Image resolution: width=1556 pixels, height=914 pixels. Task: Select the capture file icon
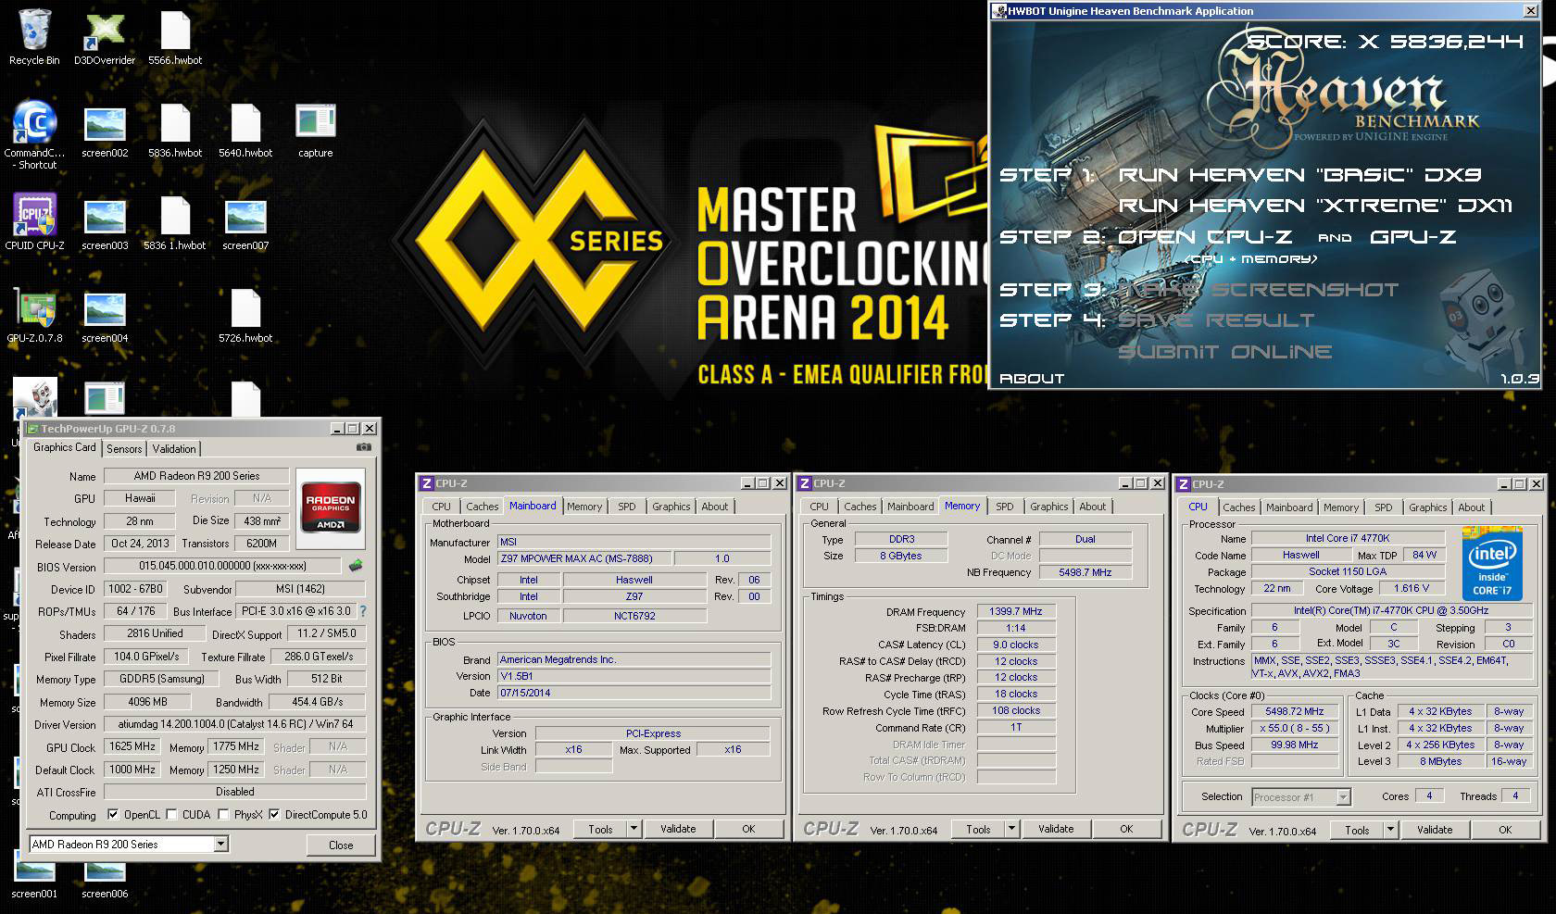pos(316,130)
